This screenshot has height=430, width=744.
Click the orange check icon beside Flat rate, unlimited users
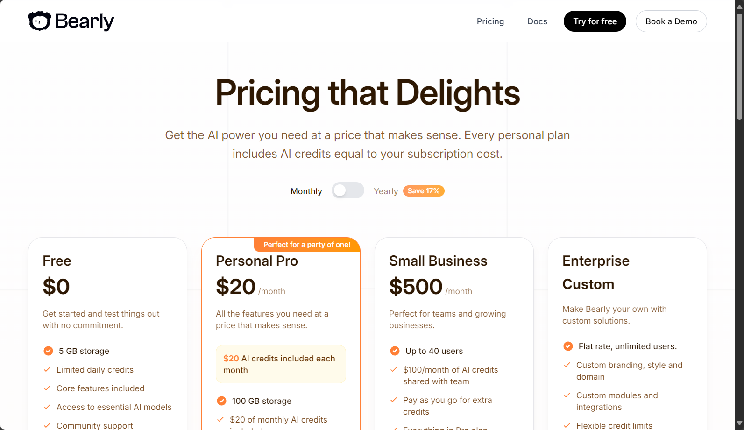568,346
